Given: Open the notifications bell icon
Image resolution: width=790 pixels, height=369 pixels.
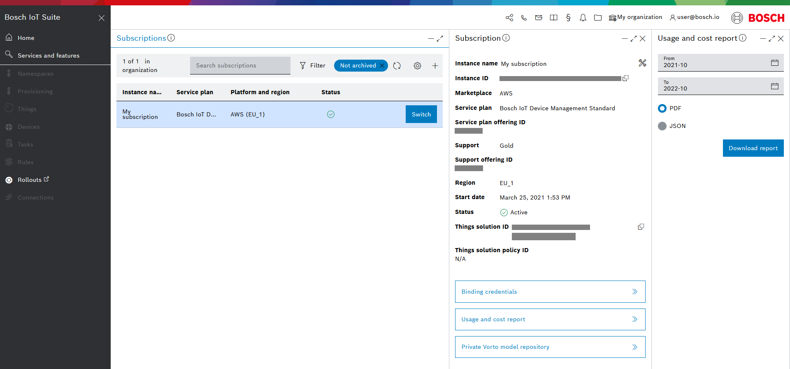Looking at the screenshot, I should (583, 18).
